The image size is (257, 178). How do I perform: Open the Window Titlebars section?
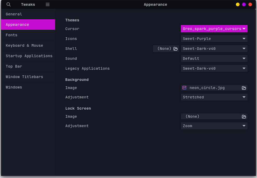[x=27, y=77]
